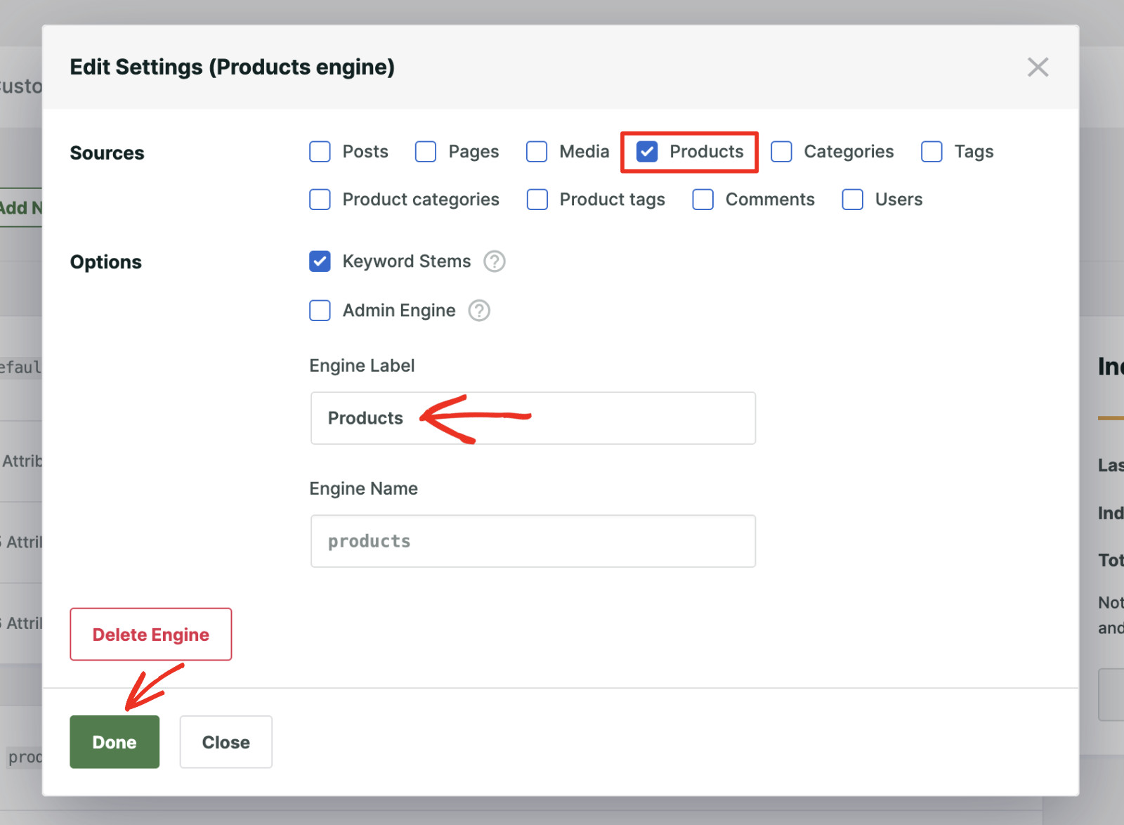Enable the Product tags source checkbox

[x=537, y=200]
